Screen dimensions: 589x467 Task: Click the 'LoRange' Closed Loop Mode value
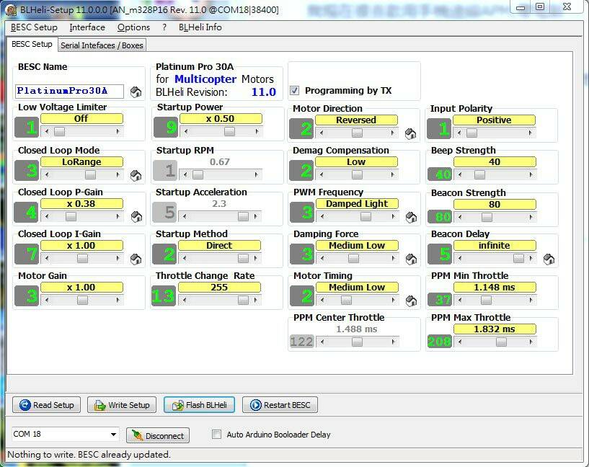(x=81, y=162)
